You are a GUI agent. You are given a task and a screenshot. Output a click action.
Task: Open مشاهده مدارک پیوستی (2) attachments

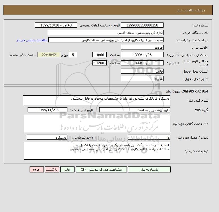click(101, 169)
